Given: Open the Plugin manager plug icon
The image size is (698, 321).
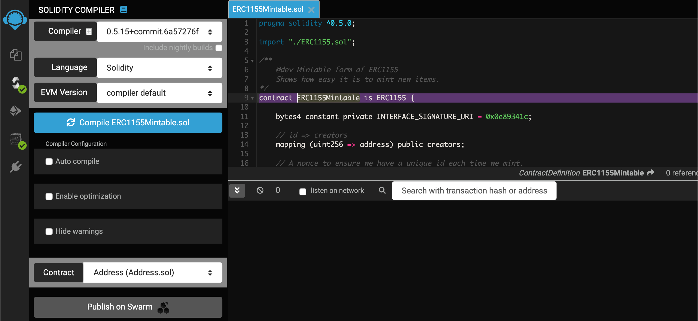Looking at the screenshot, I should point(16,167).
